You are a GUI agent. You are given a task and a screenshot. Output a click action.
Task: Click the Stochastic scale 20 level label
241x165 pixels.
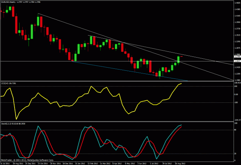coord(235,153)
